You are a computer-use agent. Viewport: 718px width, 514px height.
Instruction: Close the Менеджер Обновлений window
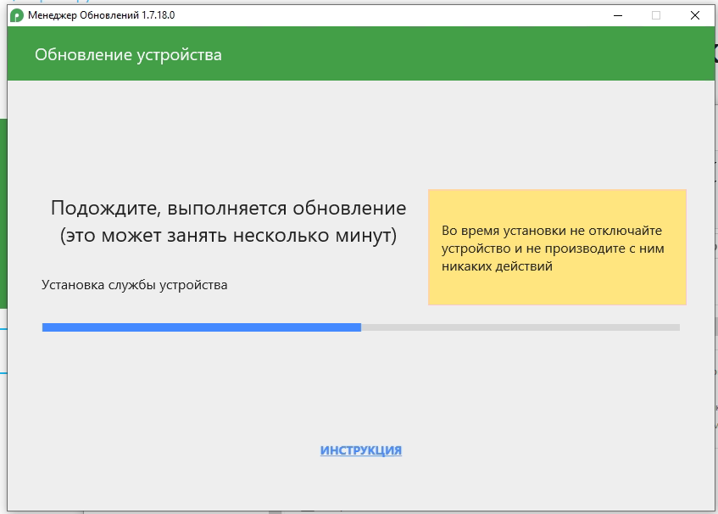694,15
